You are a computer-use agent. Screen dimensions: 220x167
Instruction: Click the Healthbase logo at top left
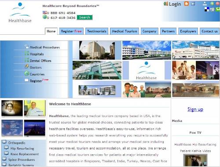[x=20, y=13]
